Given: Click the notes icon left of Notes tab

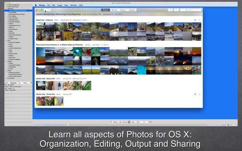Looking at the screenshot, I should point(19,83).
